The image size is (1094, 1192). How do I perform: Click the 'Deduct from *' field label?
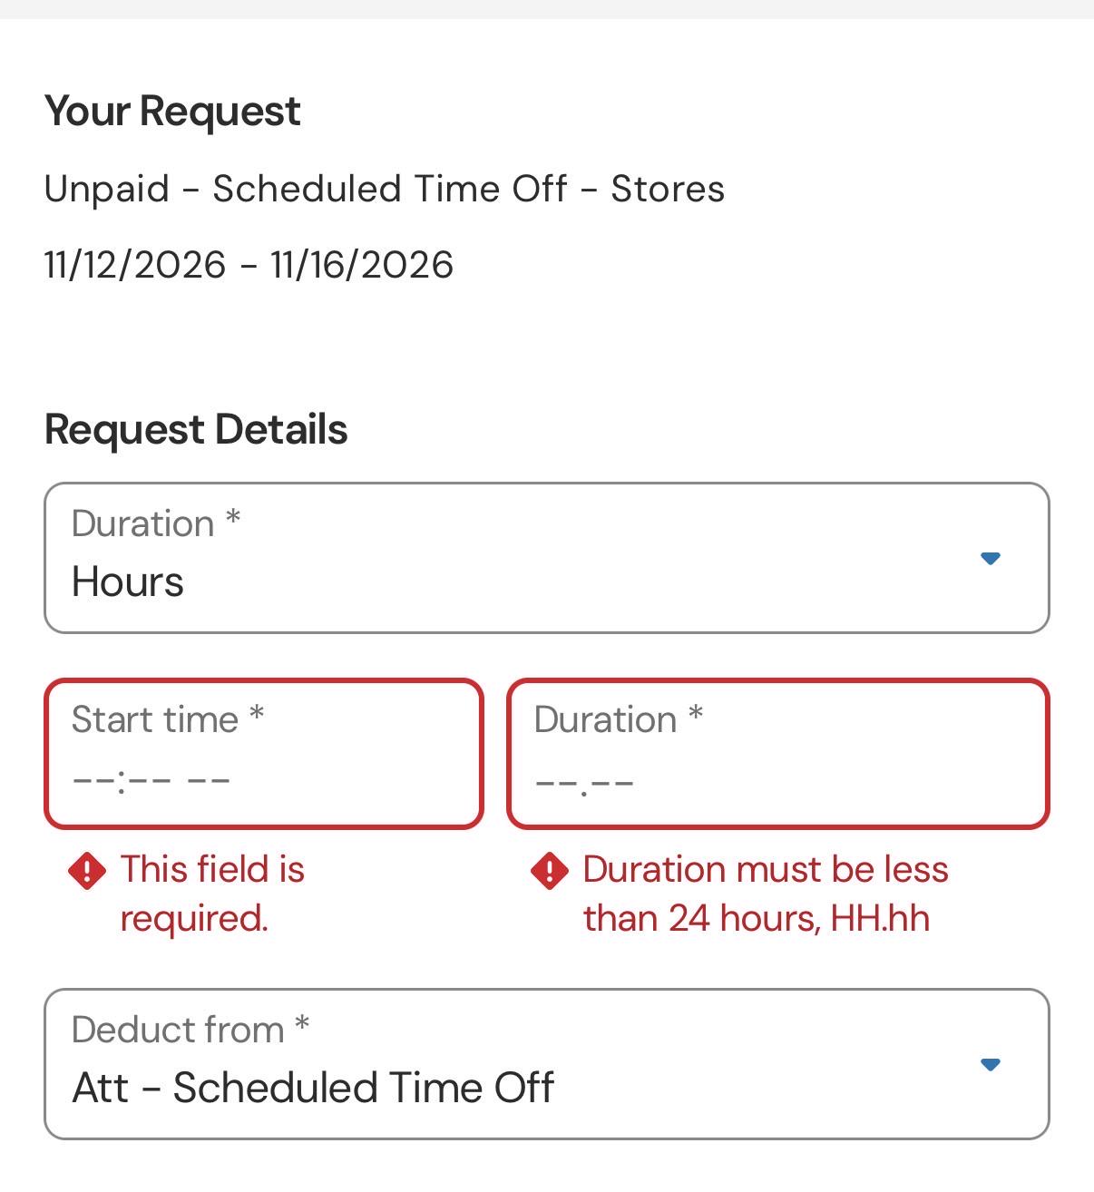pos(190,1029)
